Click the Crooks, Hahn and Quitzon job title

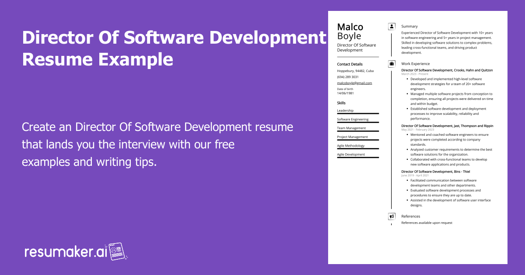pos(447,70)
